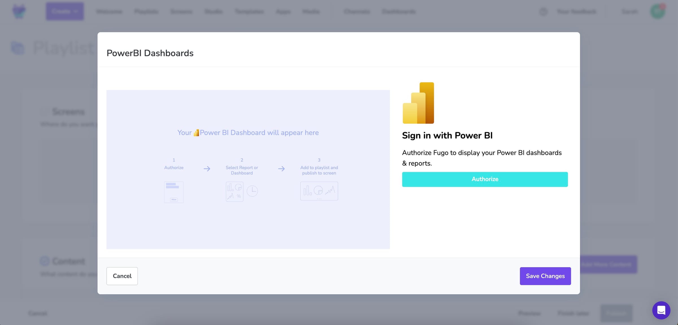Click the Fugo logo in top bar

[x=19, y=11]
